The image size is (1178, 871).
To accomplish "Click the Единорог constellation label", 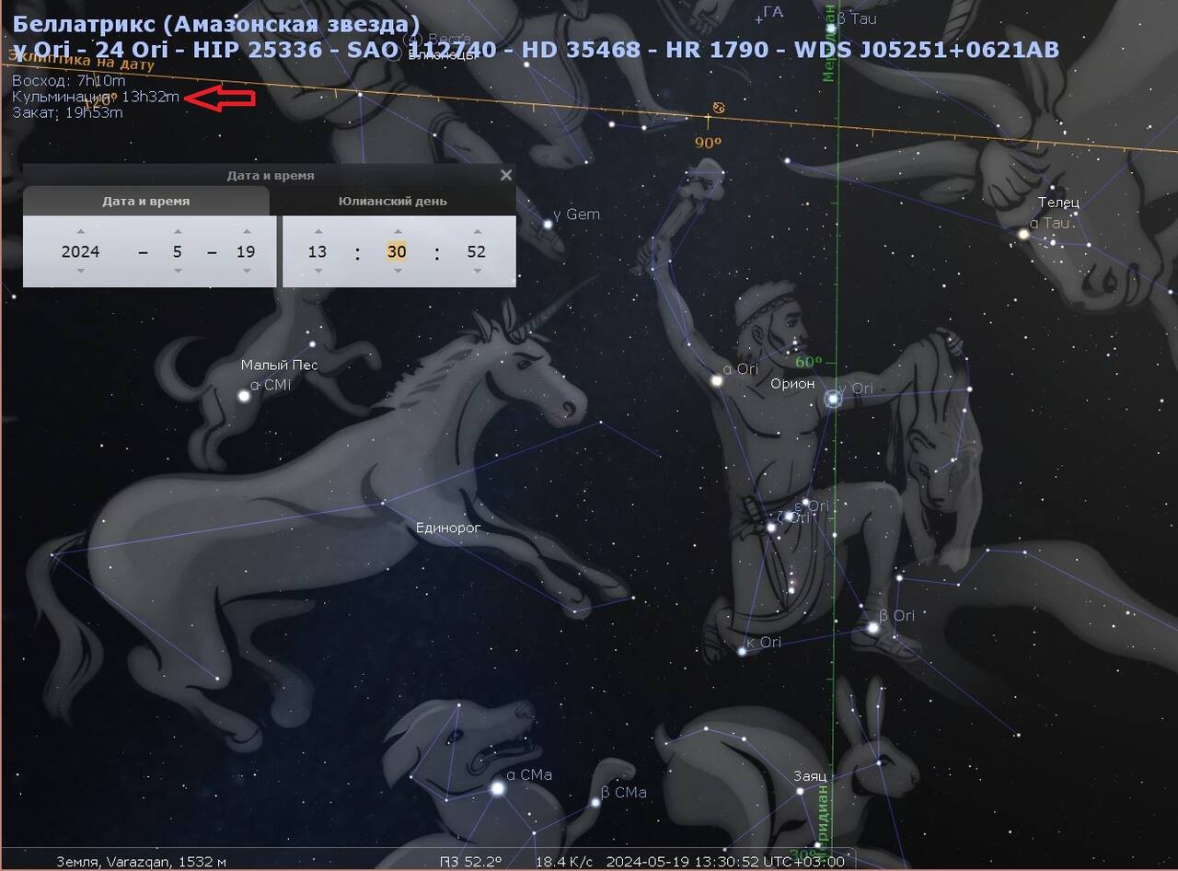I will [x=448, y=528].
